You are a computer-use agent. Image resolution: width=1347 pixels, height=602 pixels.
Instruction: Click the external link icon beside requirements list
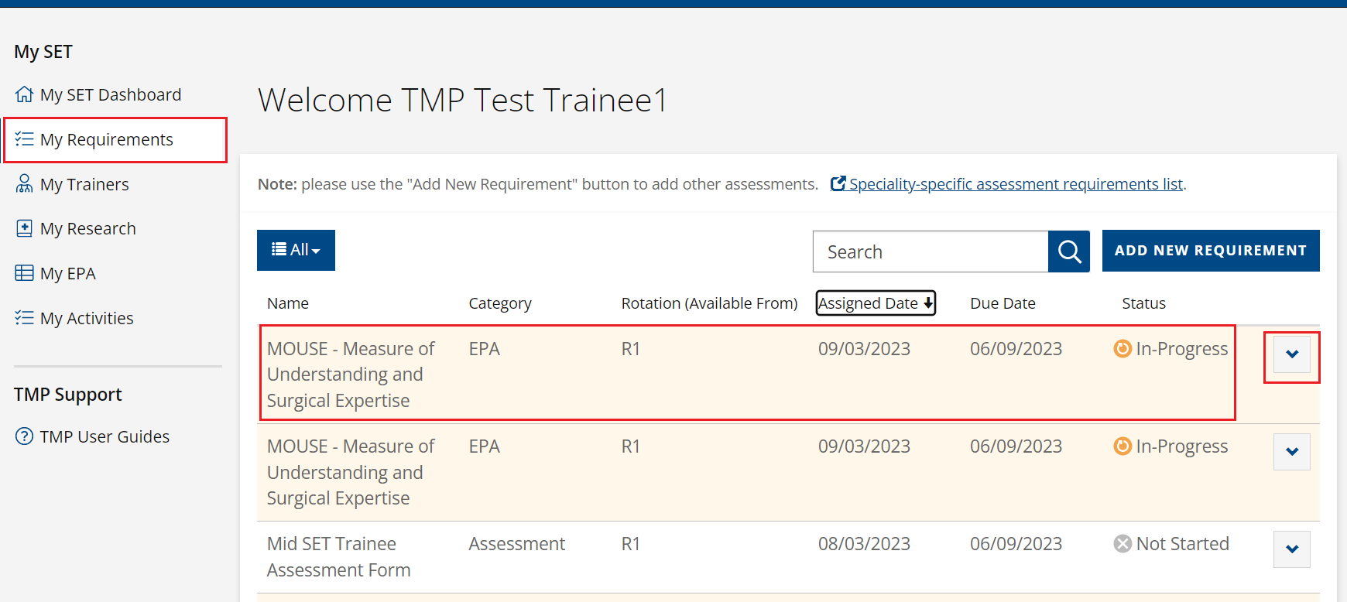point(838,184)
